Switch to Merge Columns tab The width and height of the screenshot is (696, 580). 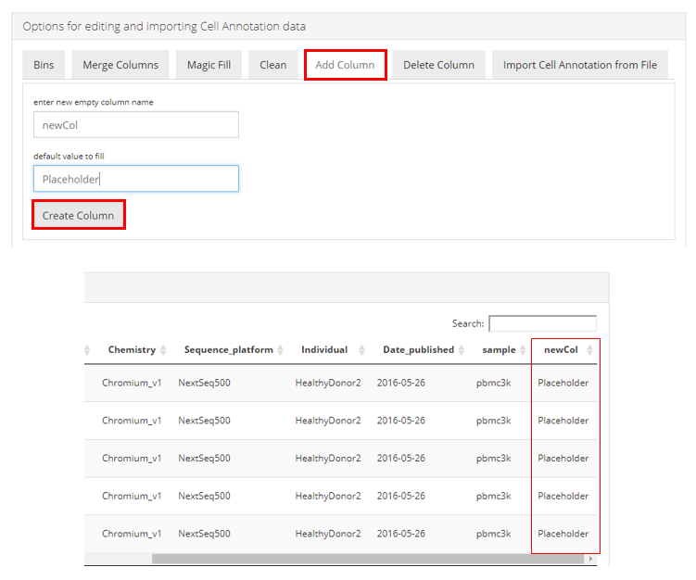tap(120, 65)
